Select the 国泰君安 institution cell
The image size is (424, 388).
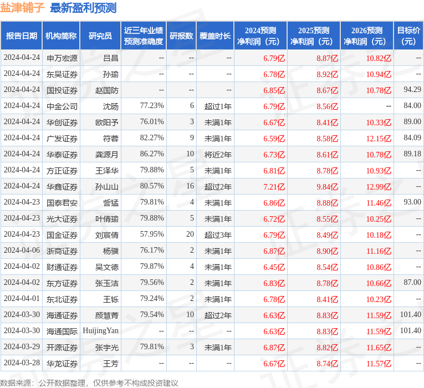coord(62,203)
